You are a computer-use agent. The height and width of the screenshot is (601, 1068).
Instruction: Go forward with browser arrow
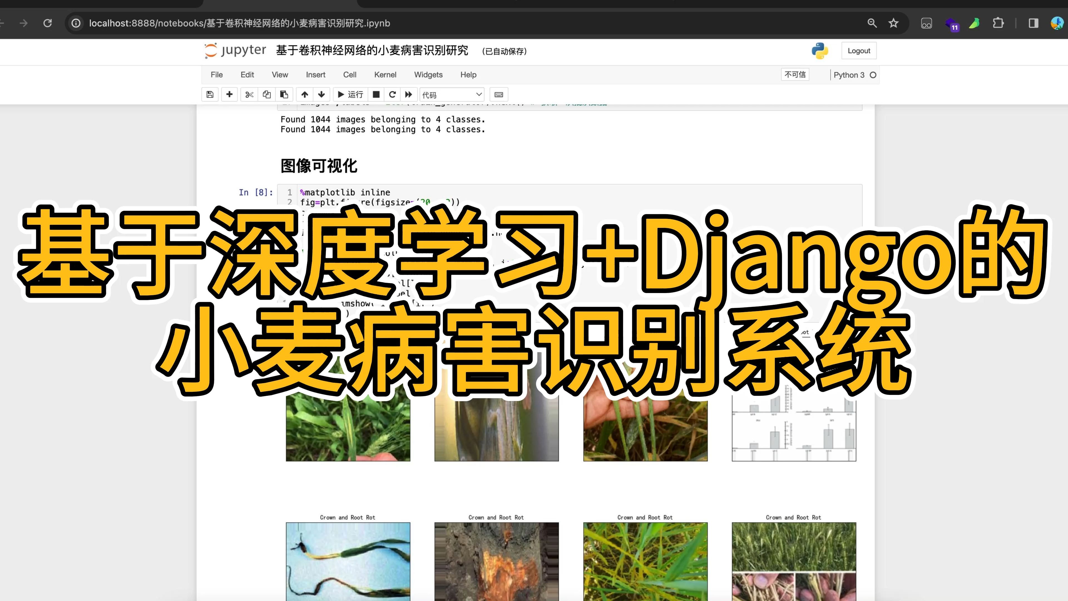[x=24, y=23]
